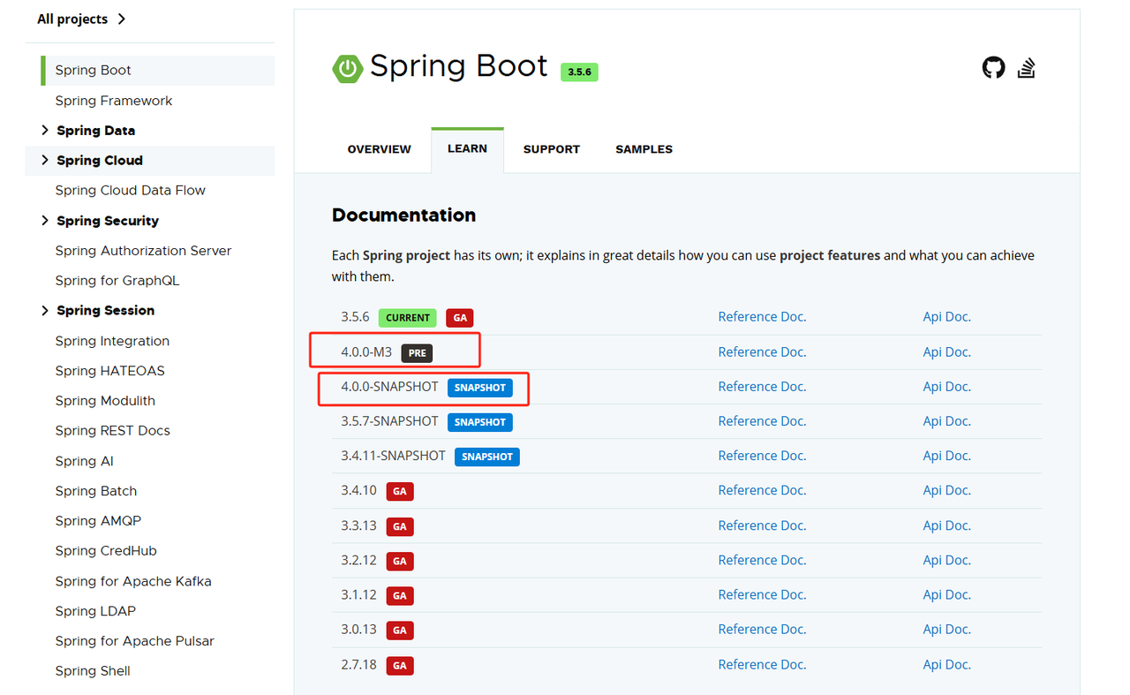This screenshot has width=1130, height=695.
Task: Open Api Doc for 3.5.6
Action: (946, 316)
